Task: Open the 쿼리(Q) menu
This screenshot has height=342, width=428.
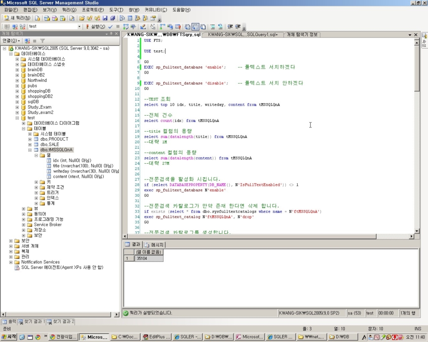Action: [69, 10]
